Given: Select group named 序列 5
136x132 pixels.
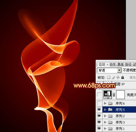Looking at the screenshot, I should (x=120, y=110).
